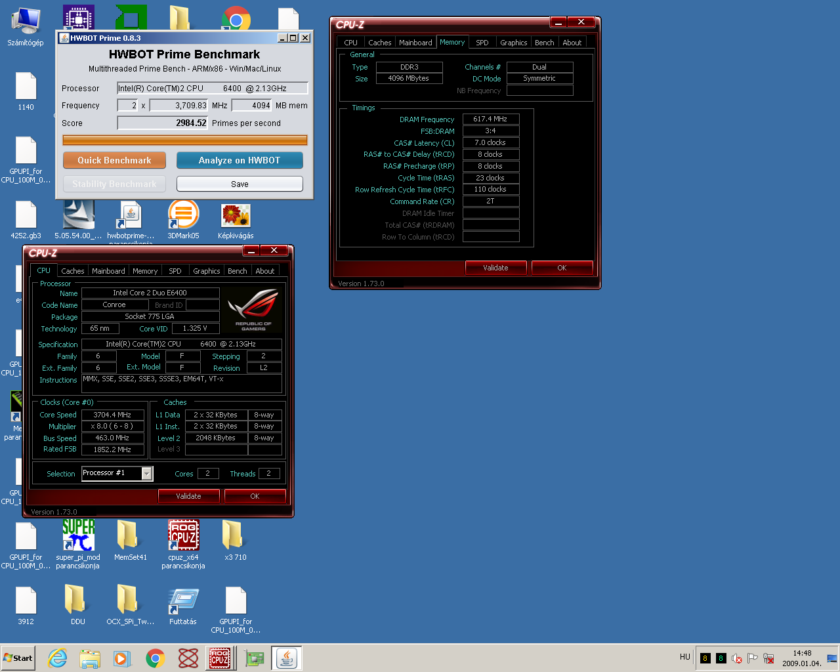Screen dimensions: 840x672
Task: Click the show desktop button in the tray
Action: [x=832, y=658]
